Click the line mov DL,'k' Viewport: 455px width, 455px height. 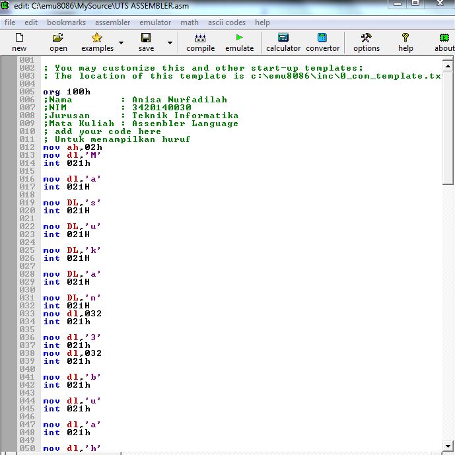pyautogui.click(x=72, y=250)
